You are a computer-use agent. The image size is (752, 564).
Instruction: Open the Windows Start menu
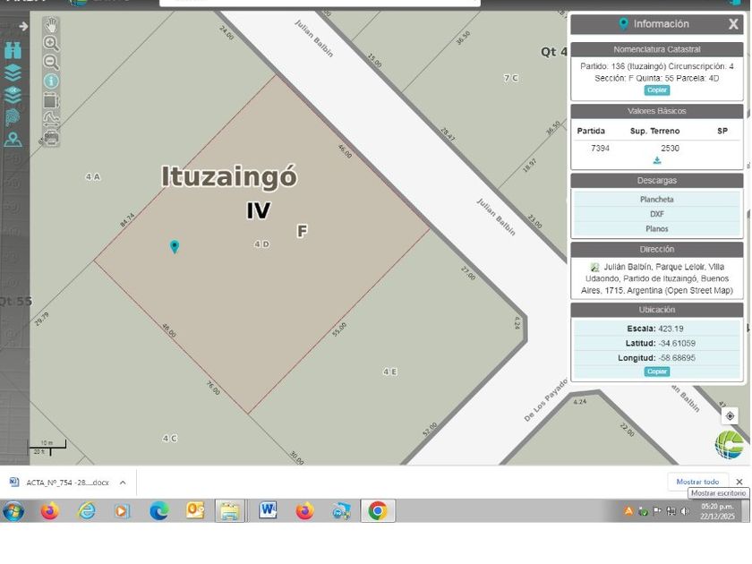coord(13,511)
